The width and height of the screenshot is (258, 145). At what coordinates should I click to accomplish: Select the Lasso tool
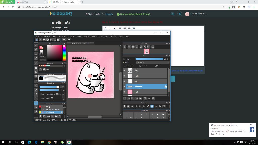pos(36,86)
